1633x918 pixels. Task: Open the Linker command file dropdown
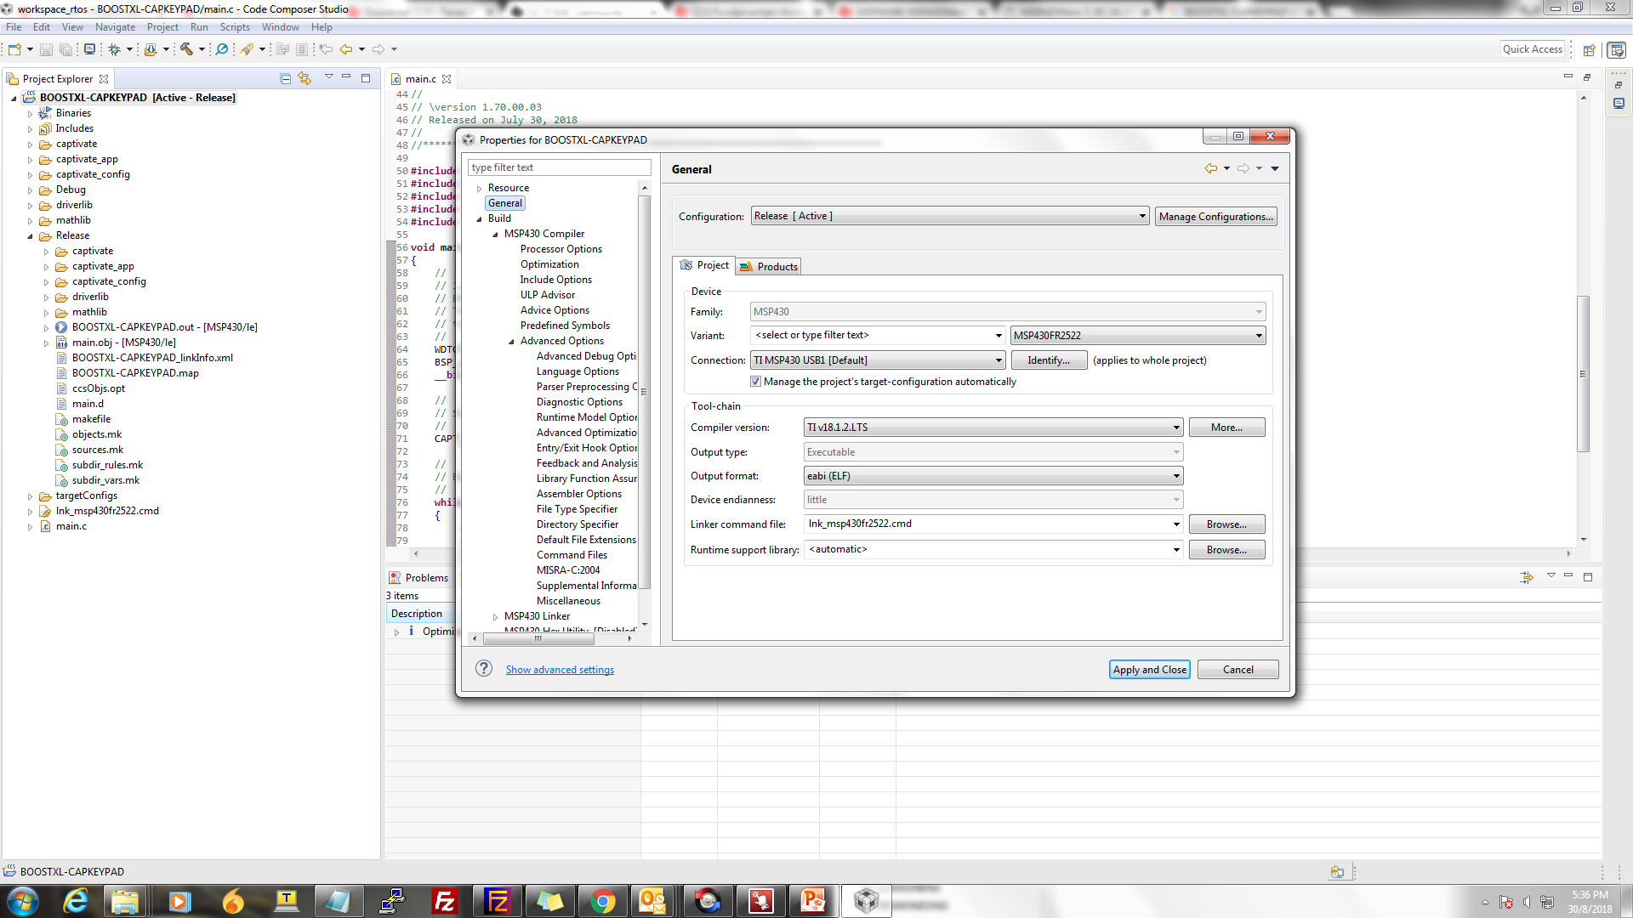[x=1176, y=524]
